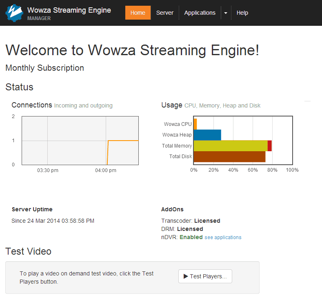Follow the 'see applications' link
Screen dimensions: 322x300
point(223,237)
